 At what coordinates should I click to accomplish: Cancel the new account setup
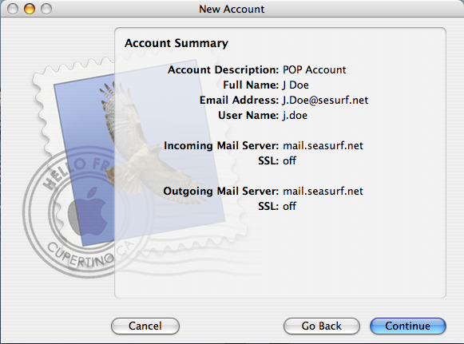(145, 326)
